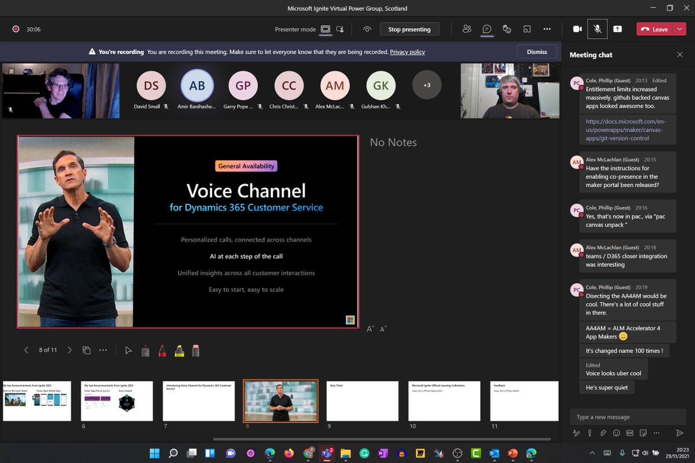Show hidden system tray icons
Screen dimensions: 695x463
pyautogui.click(x=592, y=453)
